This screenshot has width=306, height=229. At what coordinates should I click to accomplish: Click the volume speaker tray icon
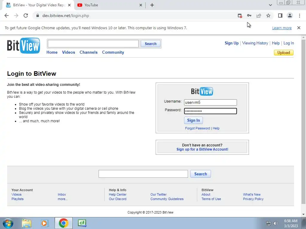point(276,223)
